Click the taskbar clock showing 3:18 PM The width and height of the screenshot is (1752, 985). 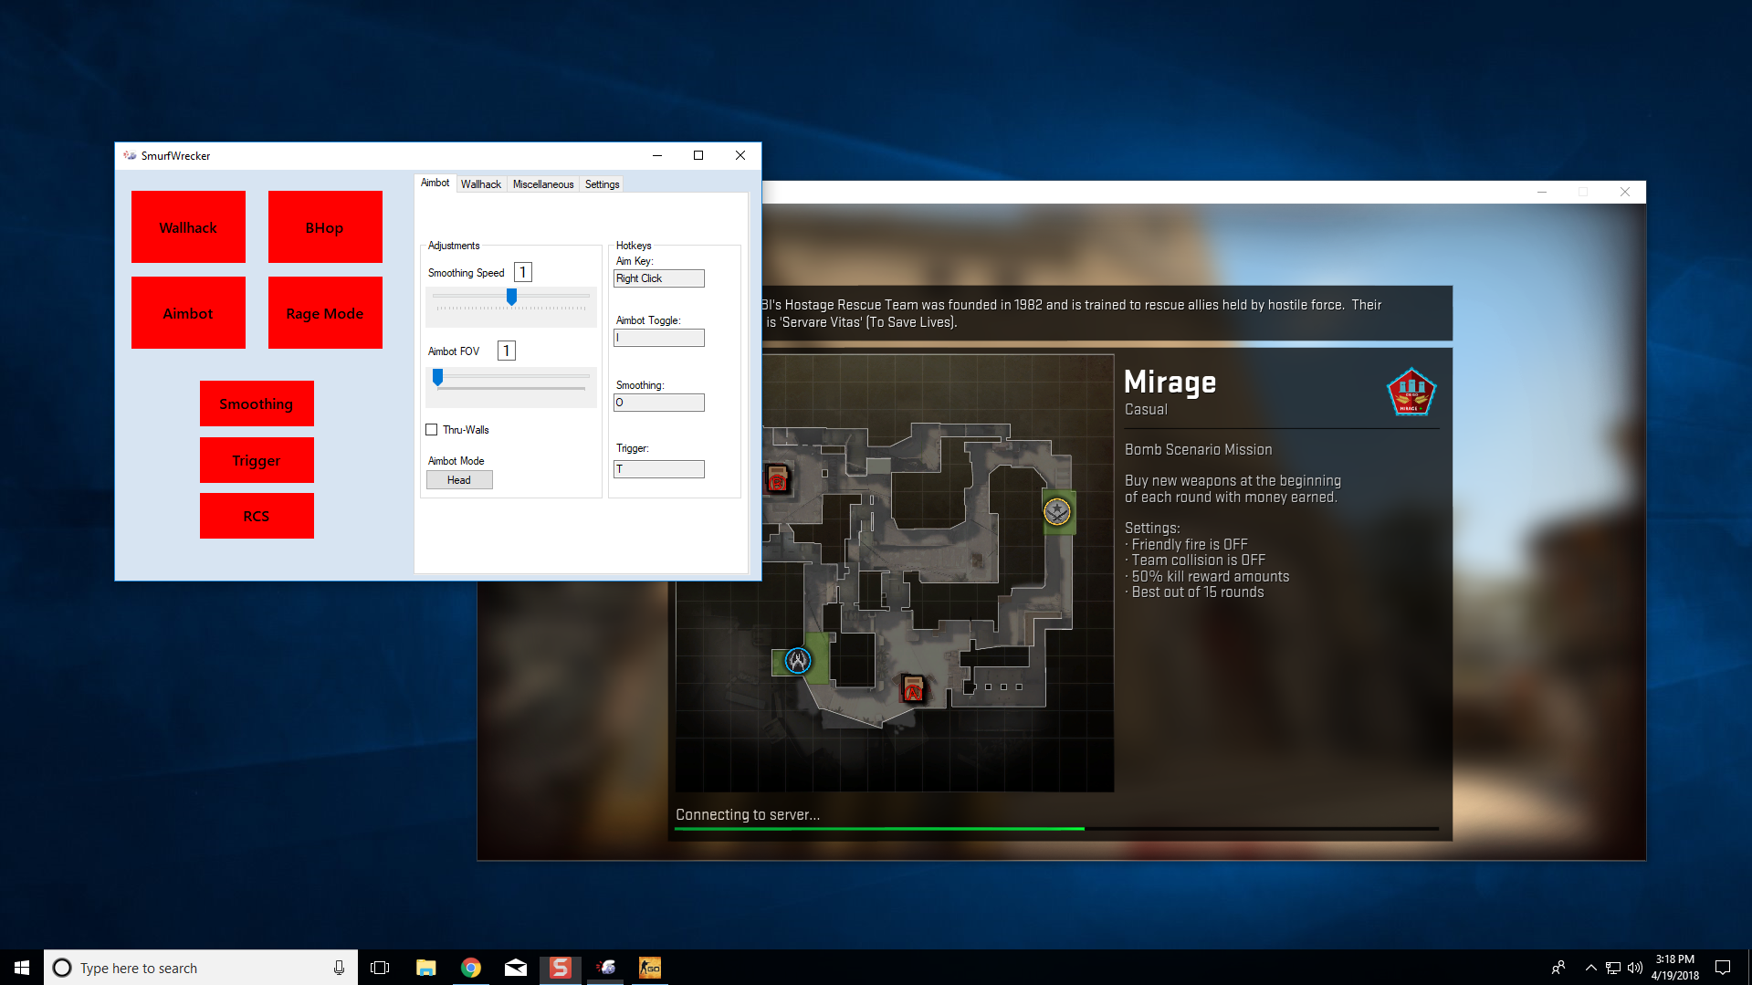tap(1674, 968)
